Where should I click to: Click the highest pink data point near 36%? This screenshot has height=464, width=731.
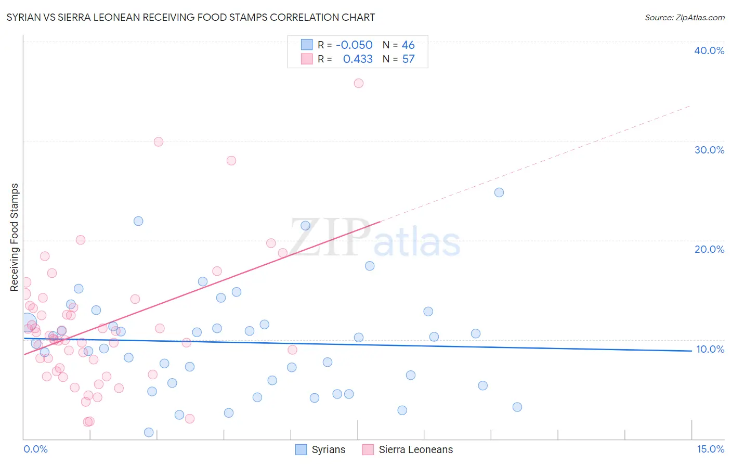(x=359, y=83)
